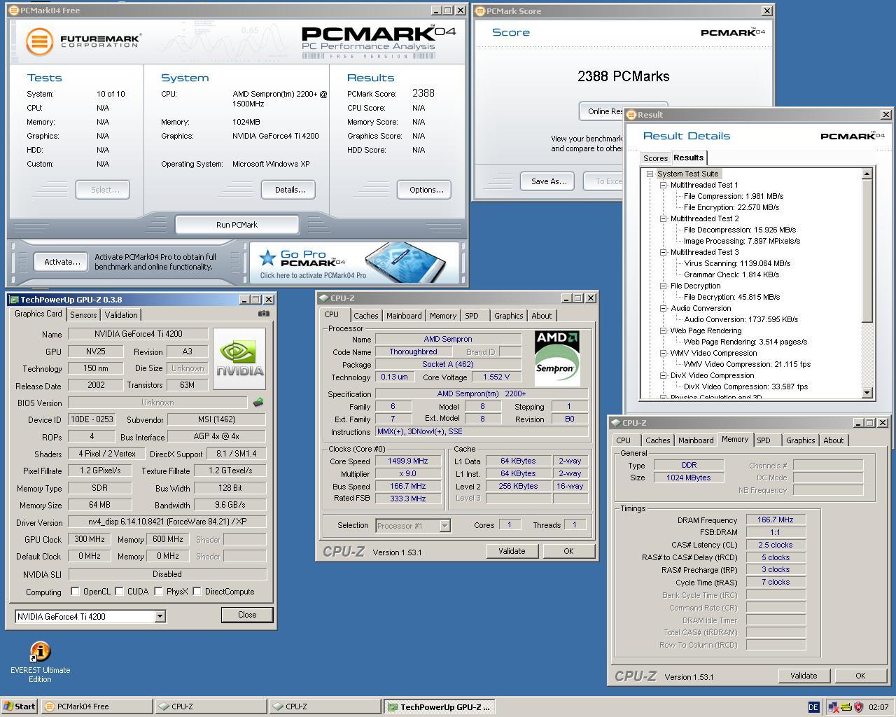Click the CPU-Z title bar icon of the Memory window
Viewport: 896px width, 717px height.
coord(616,423)
